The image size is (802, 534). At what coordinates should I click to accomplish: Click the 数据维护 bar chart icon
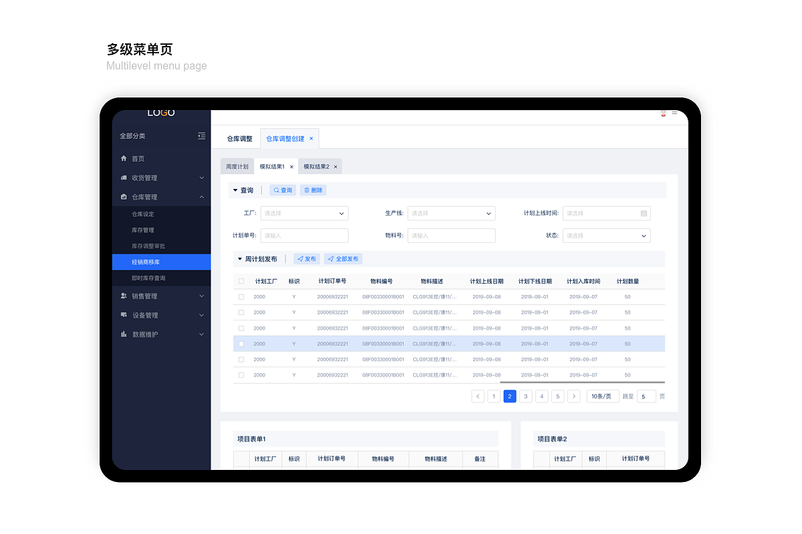[124, 334]
